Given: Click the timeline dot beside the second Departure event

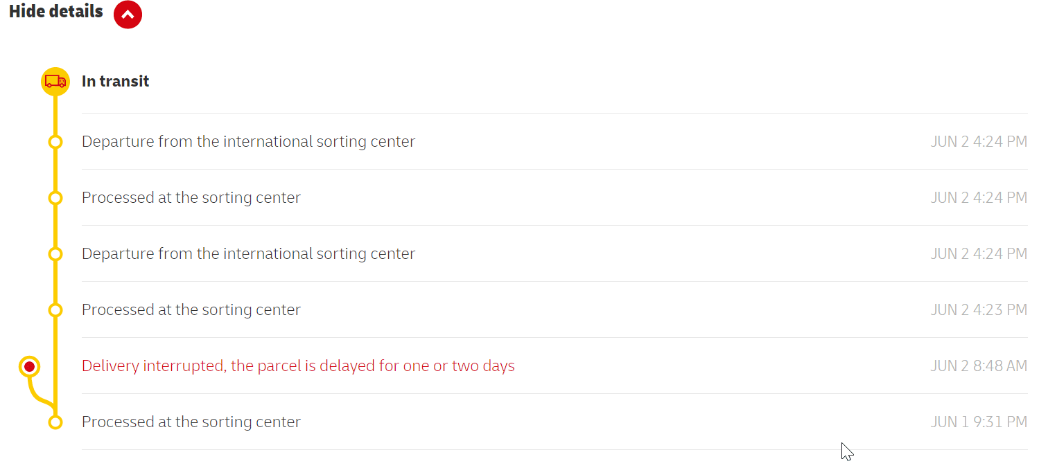Looking at the screenshot, I should 55,254.
